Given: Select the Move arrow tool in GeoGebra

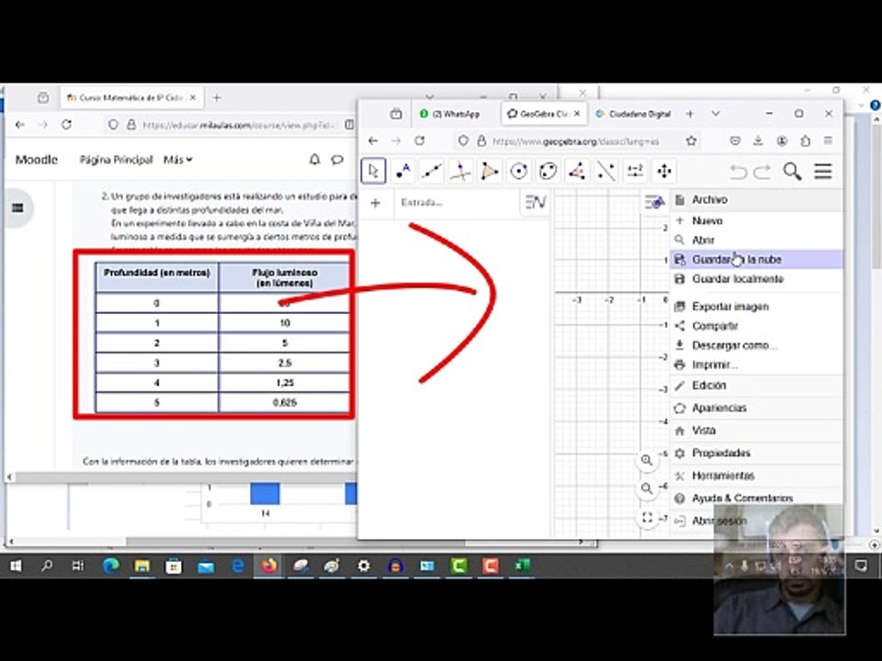Looking at the screenshot, I should click(x=373, y=172).
